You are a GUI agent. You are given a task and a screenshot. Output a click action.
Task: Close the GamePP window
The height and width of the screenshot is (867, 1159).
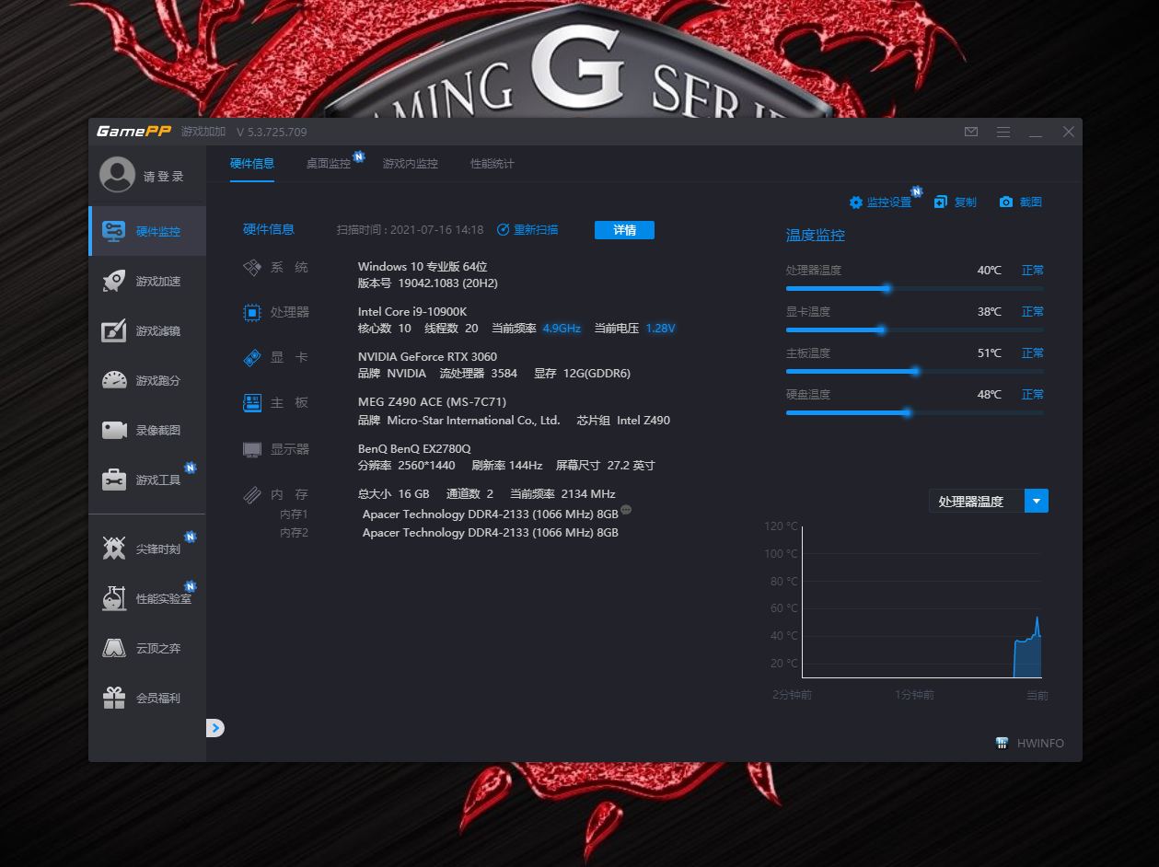1069,133
